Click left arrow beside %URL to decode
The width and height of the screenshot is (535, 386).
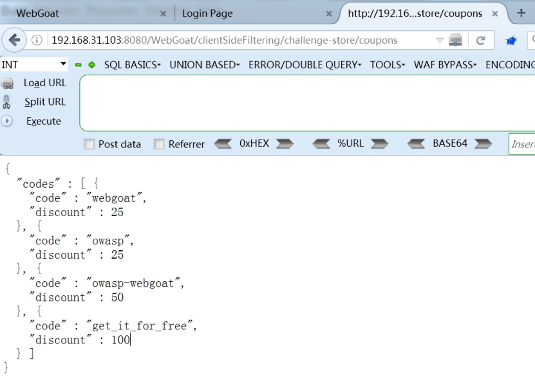[x=321, y=143]
